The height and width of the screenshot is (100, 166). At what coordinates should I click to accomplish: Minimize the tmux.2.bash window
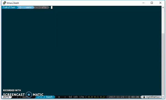click(143, 3)
